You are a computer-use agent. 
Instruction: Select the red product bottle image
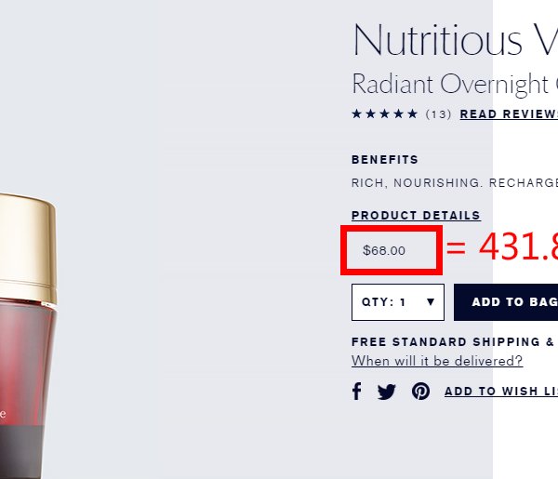click(28, 336)
